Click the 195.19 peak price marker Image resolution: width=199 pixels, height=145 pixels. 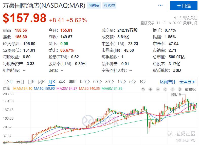click(x=175, y=95)
